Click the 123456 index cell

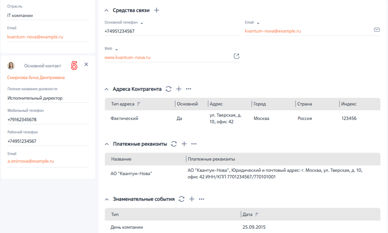click(x=349, y=118)
